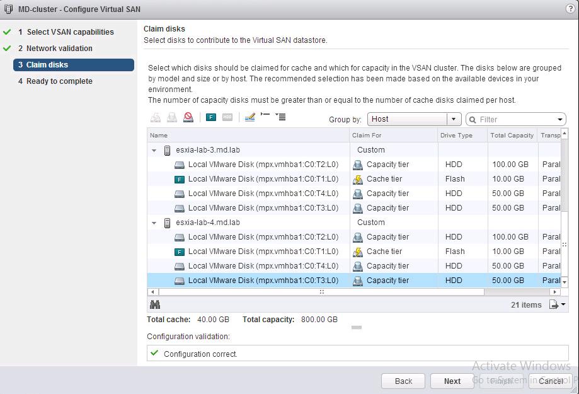This screenshot has height=394, width=579.
Task: Click the expand all groups icon
Action: 281,117
